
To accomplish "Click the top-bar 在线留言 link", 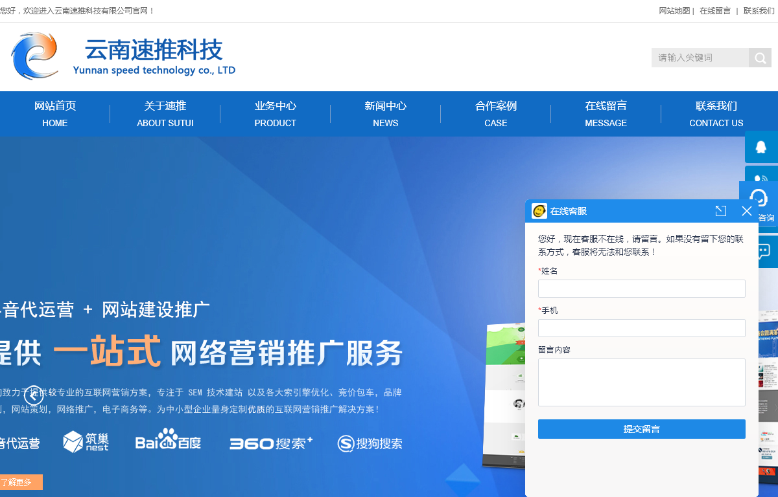I will tap(715, 11).
